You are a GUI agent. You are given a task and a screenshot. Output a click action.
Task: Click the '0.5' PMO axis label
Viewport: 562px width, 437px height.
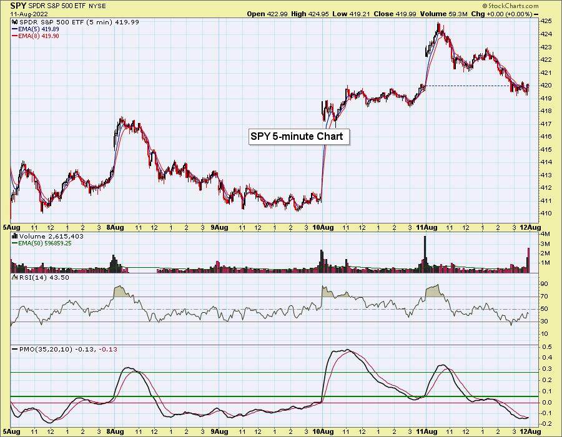pos(546,346)
